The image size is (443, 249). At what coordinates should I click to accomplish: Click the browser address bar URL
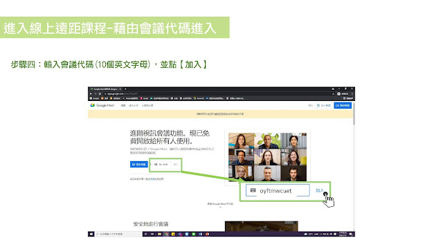coord(122,94)
